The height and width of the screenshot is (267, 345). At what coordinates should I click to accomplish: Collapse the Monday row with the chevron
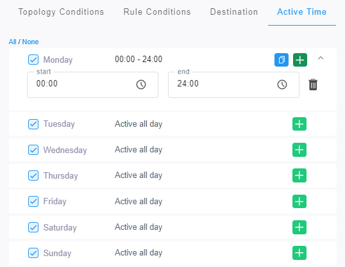pyautogui.click(x=321, y=58)
